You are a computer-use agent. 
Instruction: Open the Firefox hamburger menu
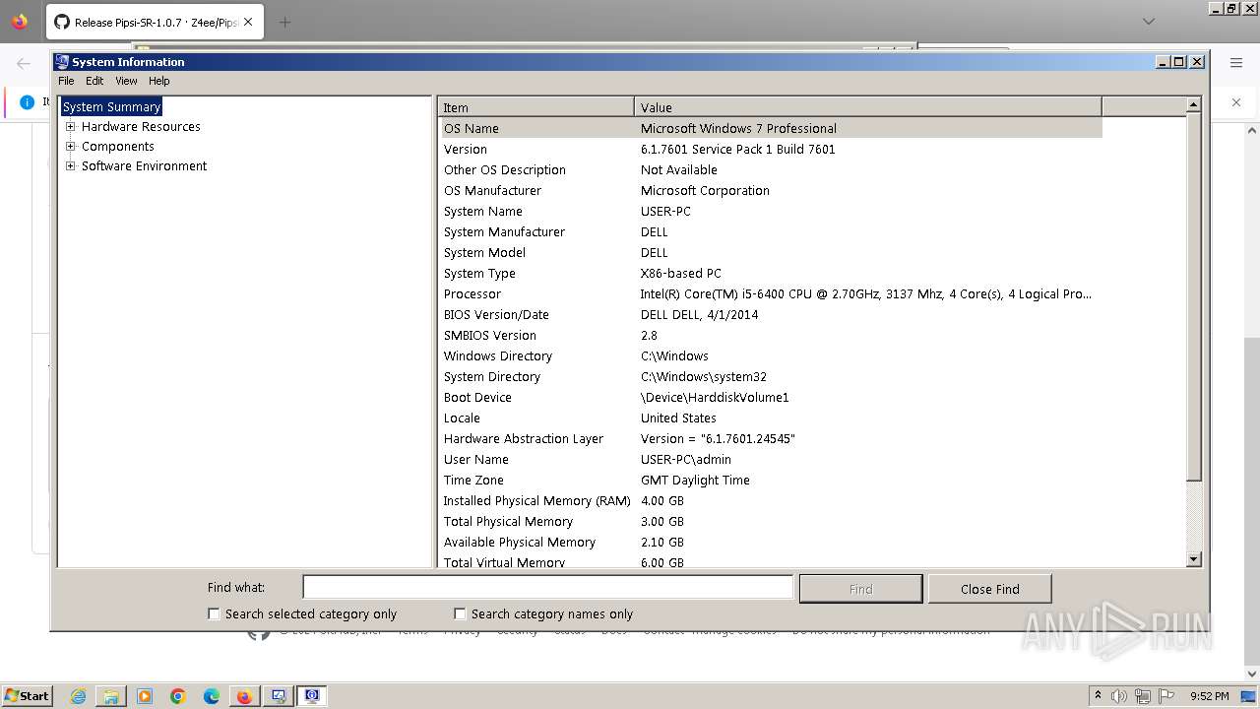pos(1236,62)
